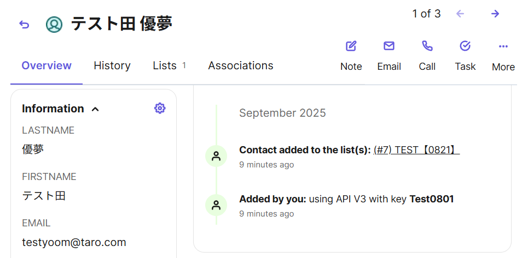The height and width of the screenshot is (258, 522).
Task: Click the API key name Test0801
Action: [x=432, y=199]
